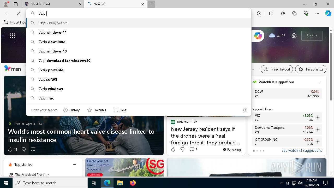
Task: Filter search by Favorites
Action: [x=97, y=110]
